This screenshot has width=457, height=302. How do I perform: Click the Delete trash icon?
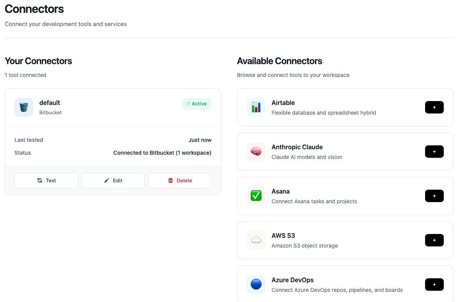170,180
